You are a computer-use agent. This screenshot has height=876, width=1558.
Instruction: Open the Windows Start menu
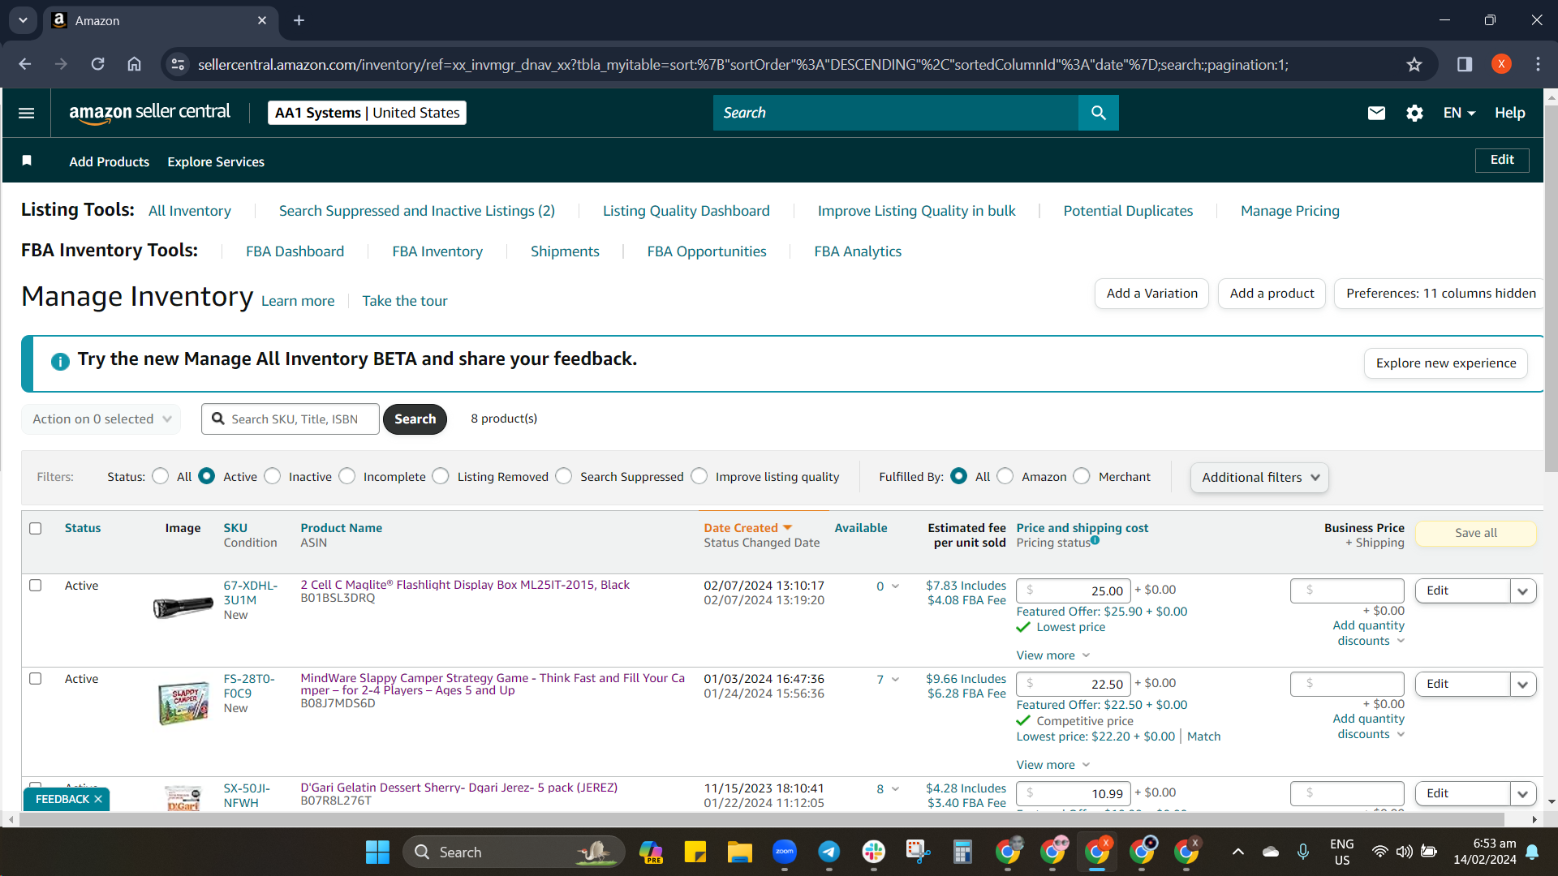(377, 852)
